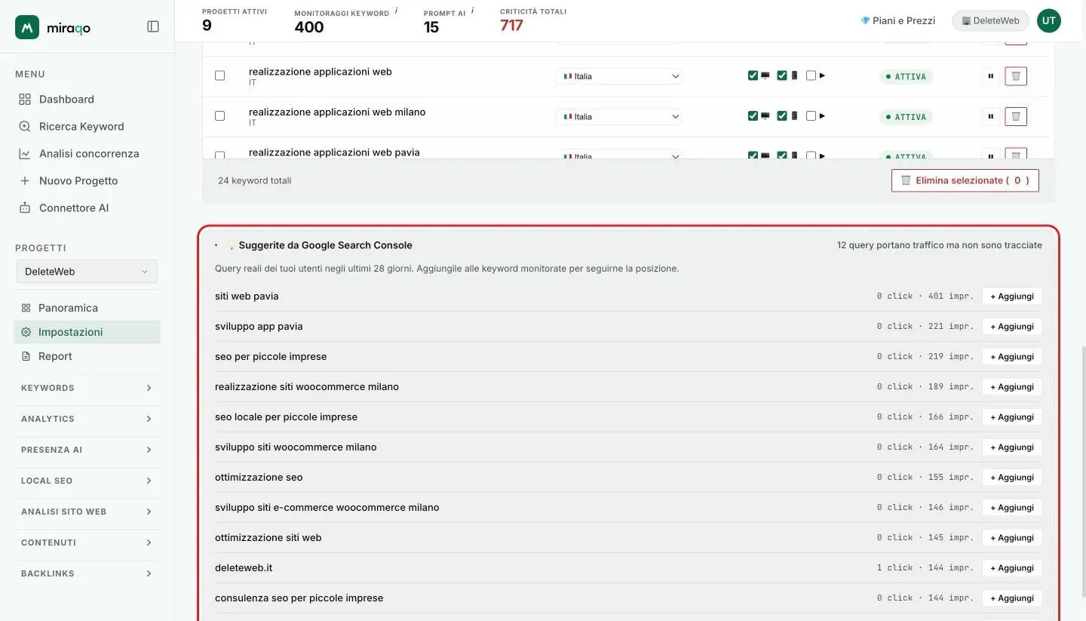This screenshot has height=621, width=1086.
Task: Click the Nuovo Progetto plus icon
Action: 25,180
